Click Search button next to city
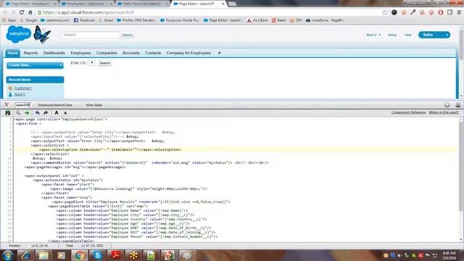The width and height of the screenshot is (464, 261). (104, 63)
